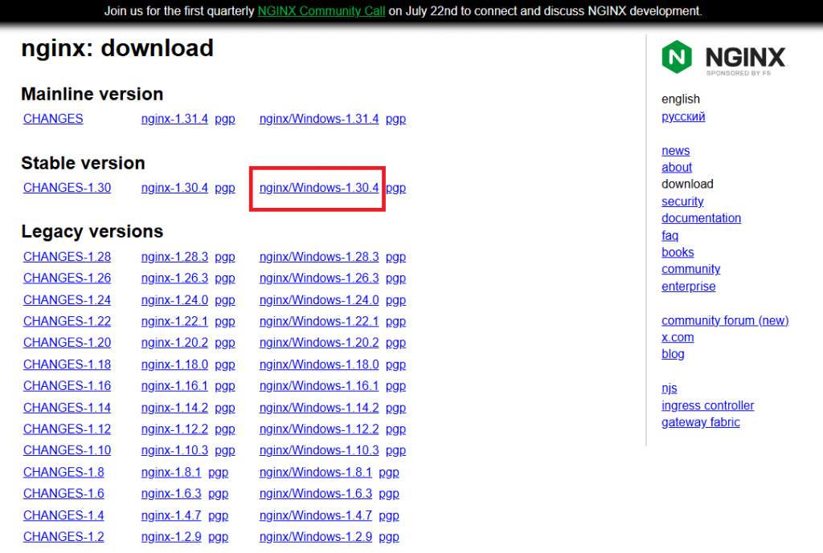
Task: Go to the news page
Action: point(675,151)
